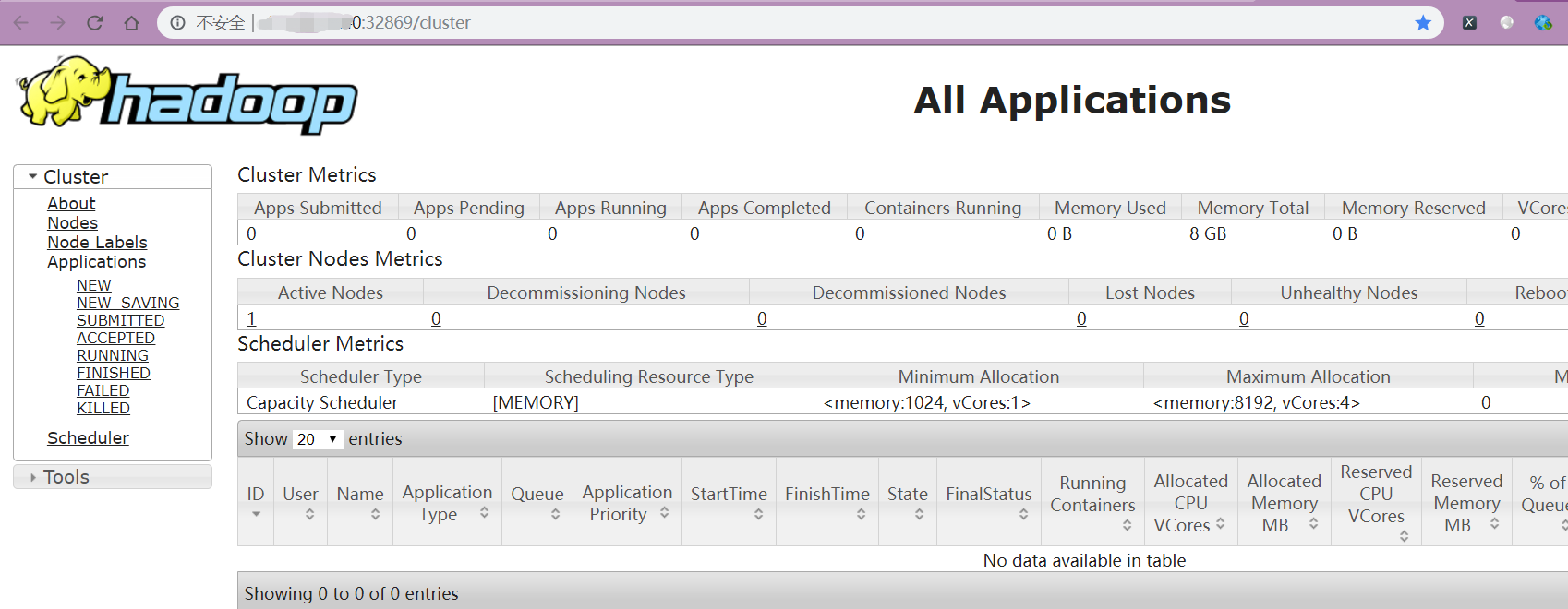The image size is (1568, 609).
Task: Open the browser home page
Action: pos(131,22)
